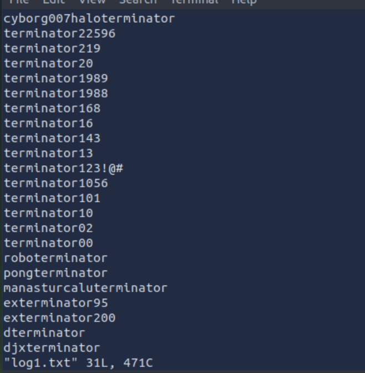Place cursor on terminator22596 line
Viewport: 365px width, 373px height.
(x=59, y=34)
